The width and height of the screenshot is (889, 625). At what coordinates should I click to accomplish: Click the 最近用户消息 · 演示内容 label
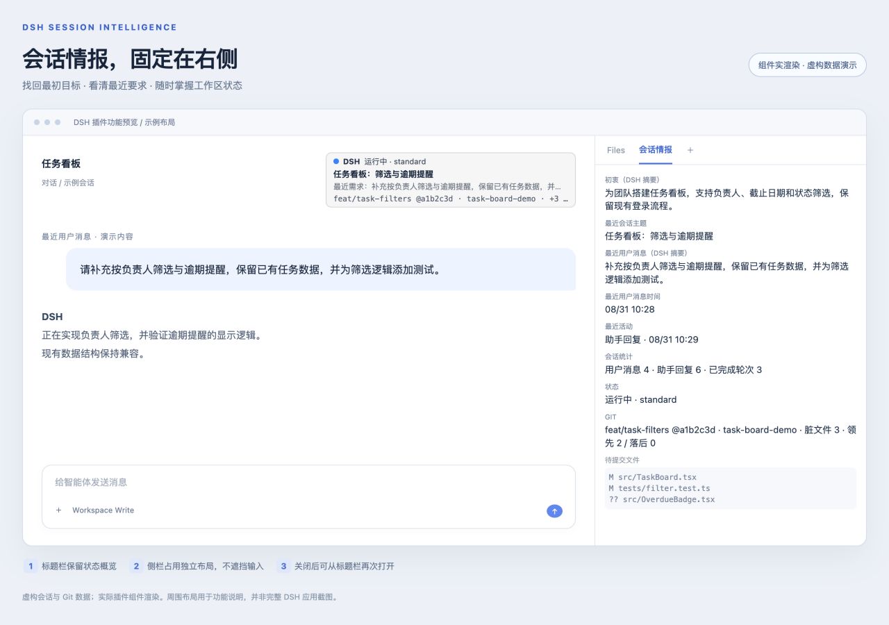tap(88, 236)
